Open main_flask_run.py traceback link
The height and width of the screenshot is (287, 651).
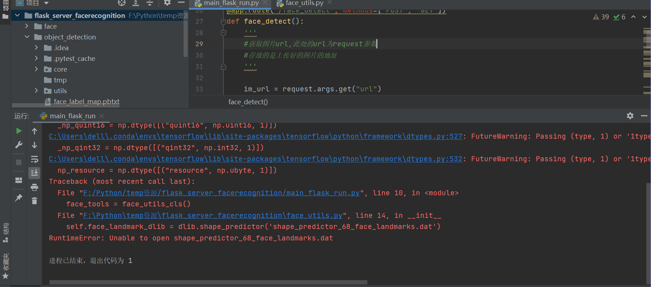(x=221, y=193)
